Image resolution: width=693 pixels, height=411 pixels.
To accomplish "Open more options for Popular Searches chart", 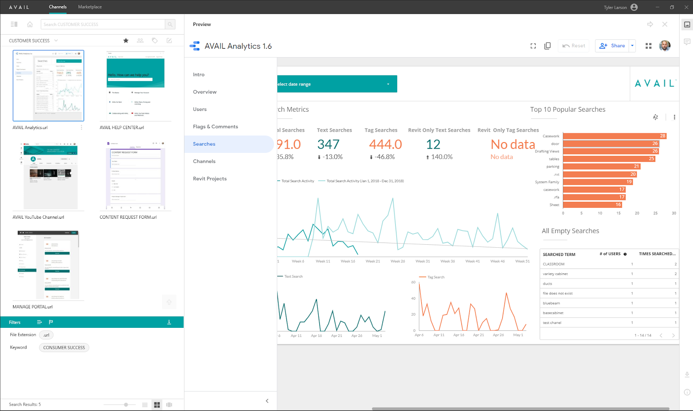I will pos(674,117).
